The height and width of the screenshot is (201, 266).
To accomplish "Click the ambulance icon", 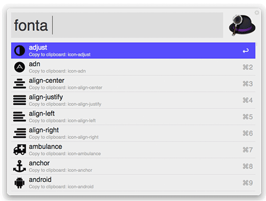I will 19,150.
